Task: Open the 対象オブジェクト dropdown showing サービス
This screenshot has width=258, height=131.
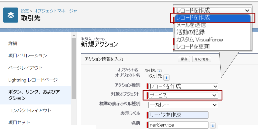Action: (183, 95)
